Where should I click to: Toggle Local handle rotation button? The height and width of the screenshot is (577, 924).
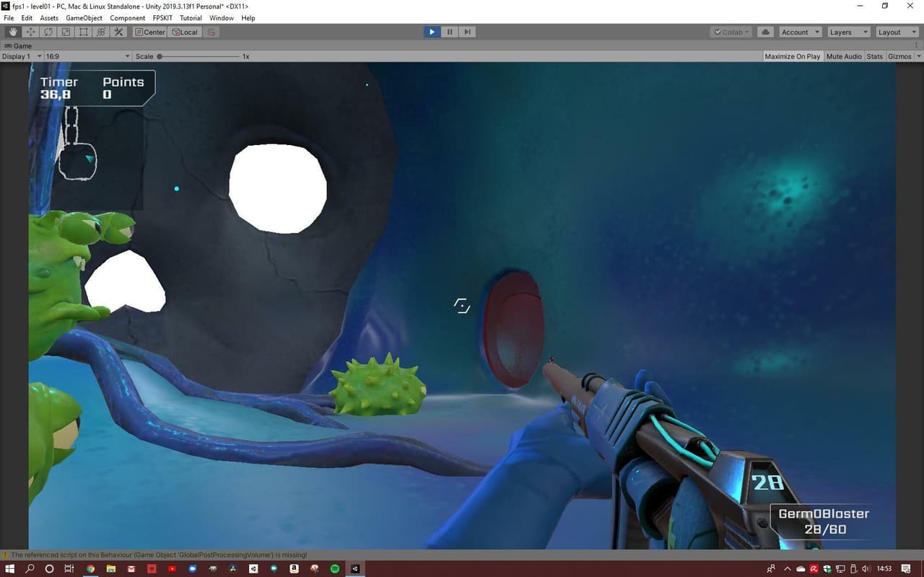tap(185, 32)
